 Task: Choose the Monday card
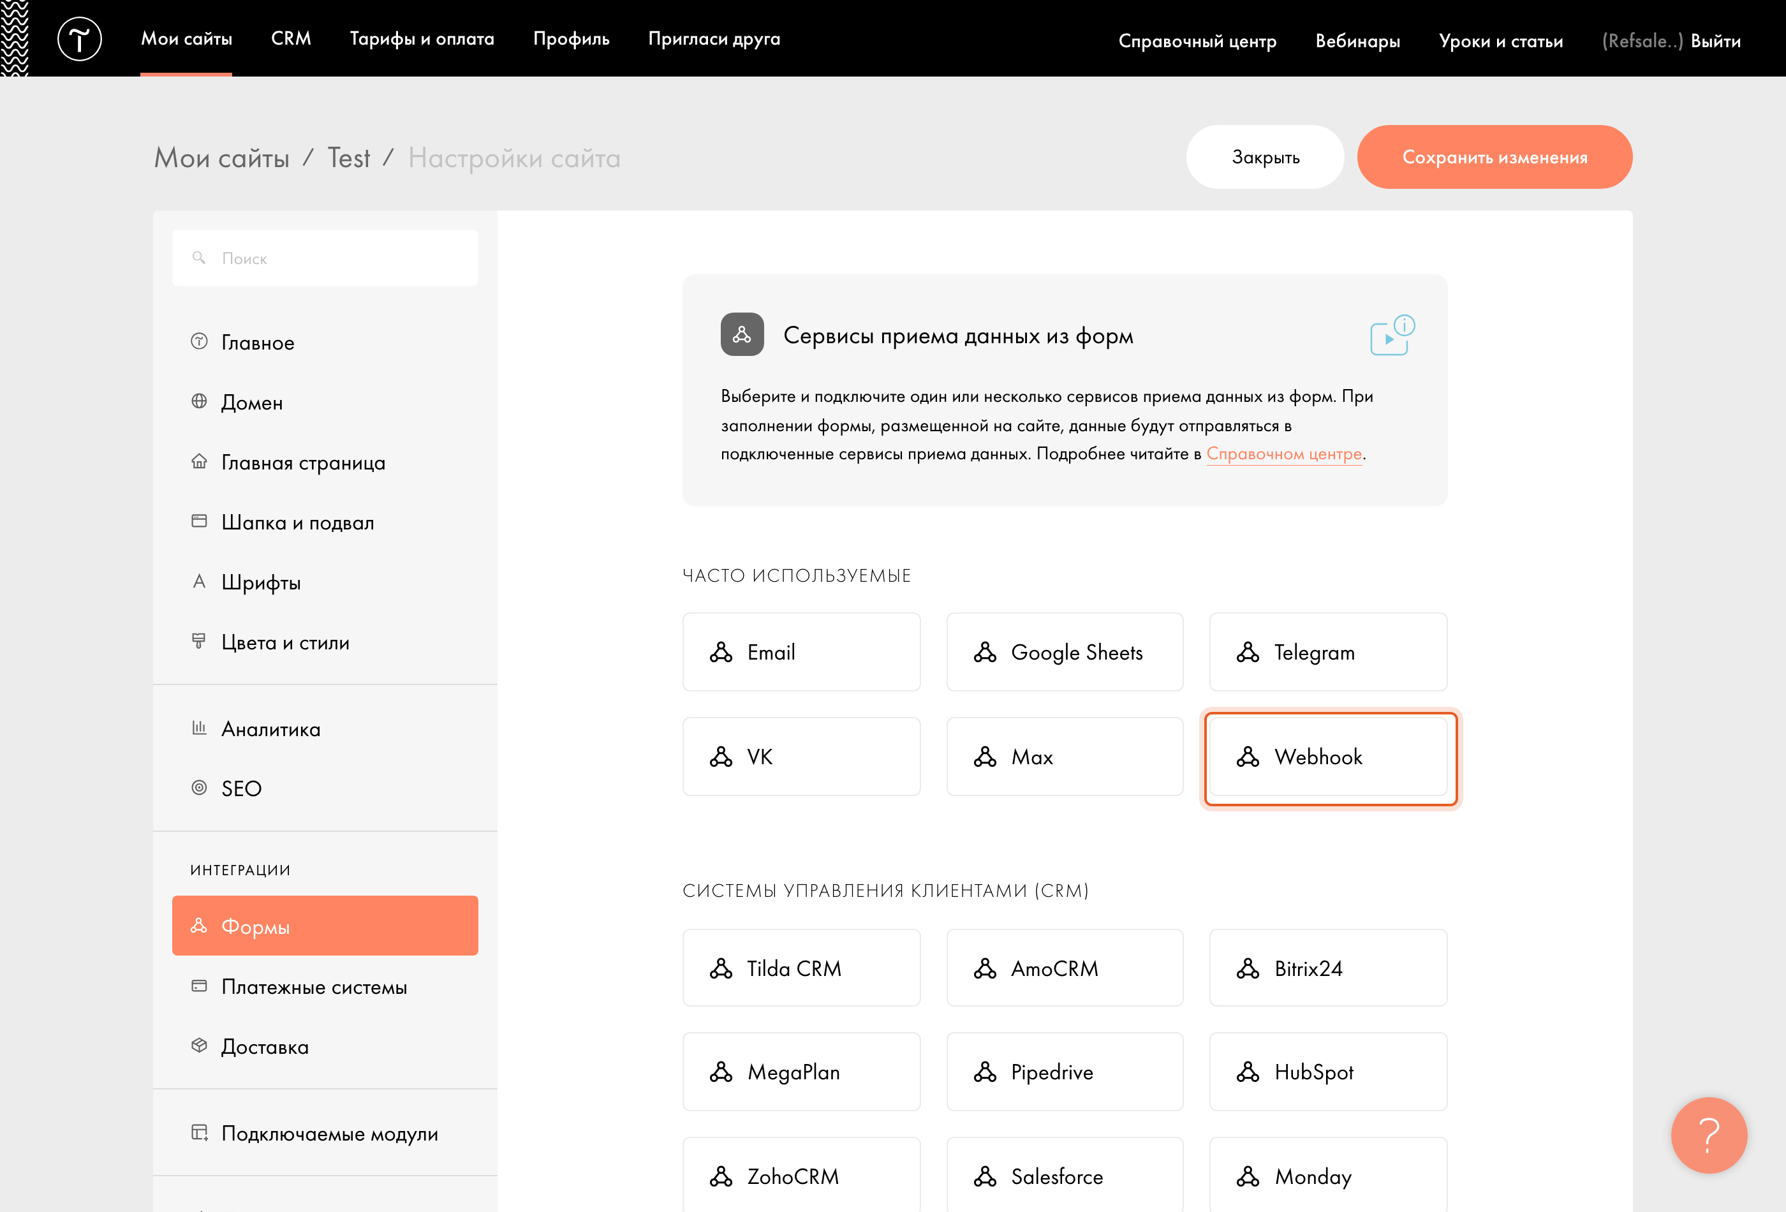coord(1328,1175)
